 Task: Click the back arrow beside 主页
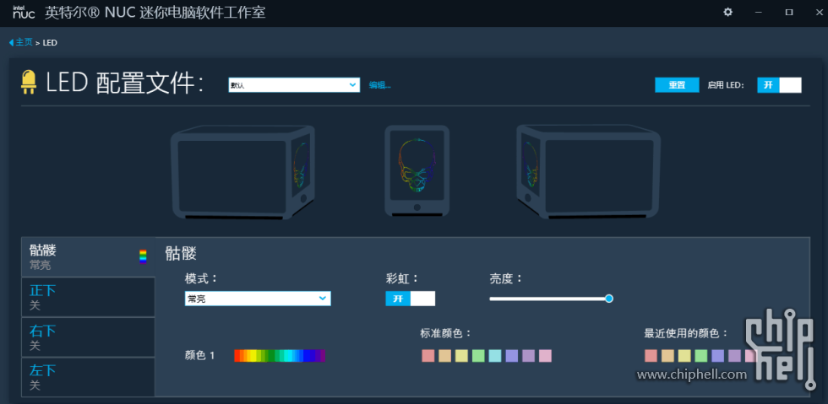(x=11, y=42)
